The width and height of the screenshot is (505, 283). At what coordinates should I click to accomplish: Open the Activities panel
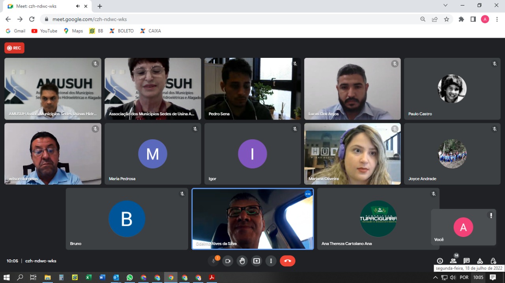tap(480, 261)
